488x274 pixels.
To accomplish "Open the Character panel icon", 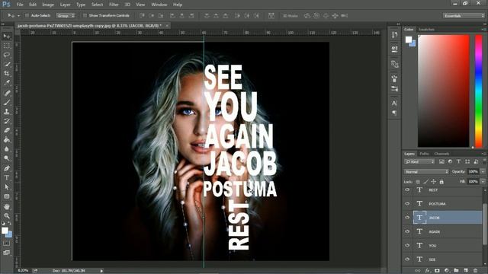I will (x=394, y=104).
